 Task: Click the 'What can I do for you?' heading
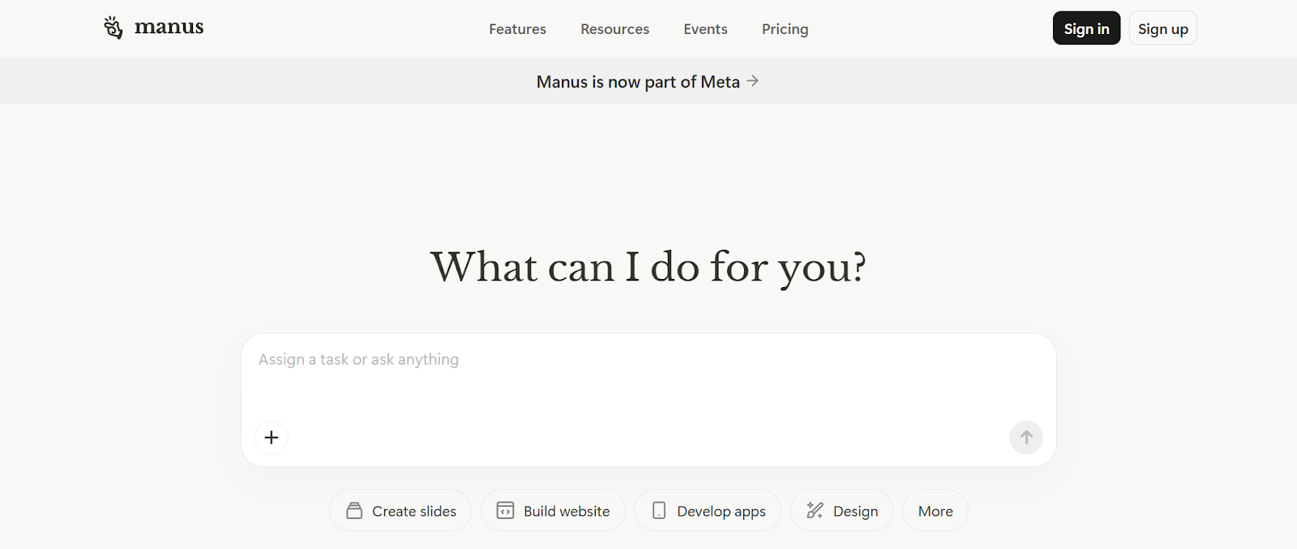(648, 268)
